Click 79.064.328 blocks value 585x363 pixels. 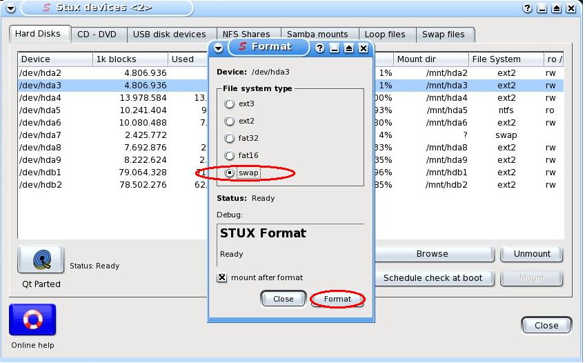(x=143, y=173)
